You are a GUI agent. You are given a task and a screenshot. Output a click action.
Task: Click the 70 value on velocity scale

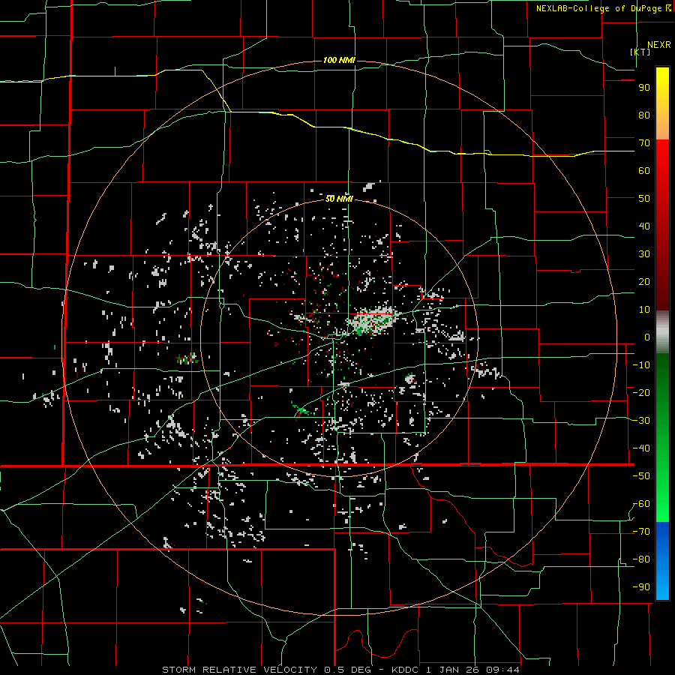coord(644,143)
